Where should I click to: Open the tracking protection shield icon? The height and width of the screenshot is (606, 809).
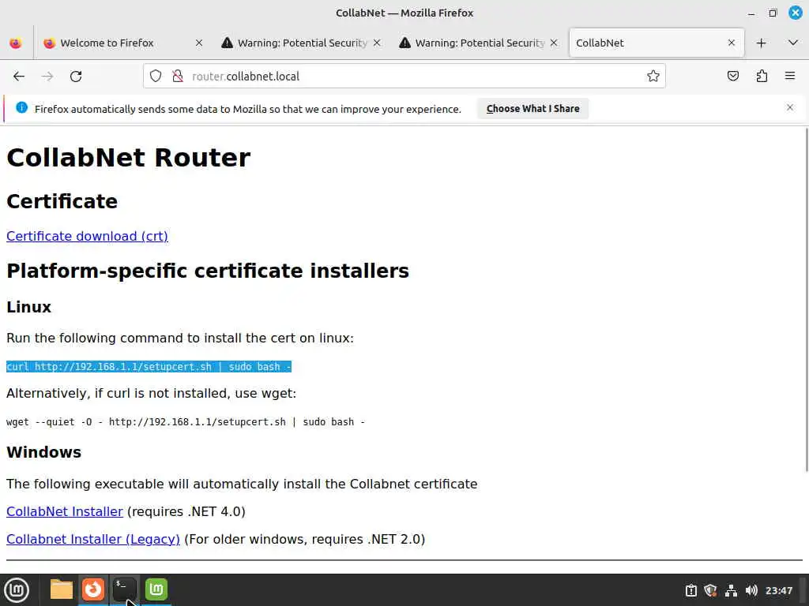click(x=156, y=77)
